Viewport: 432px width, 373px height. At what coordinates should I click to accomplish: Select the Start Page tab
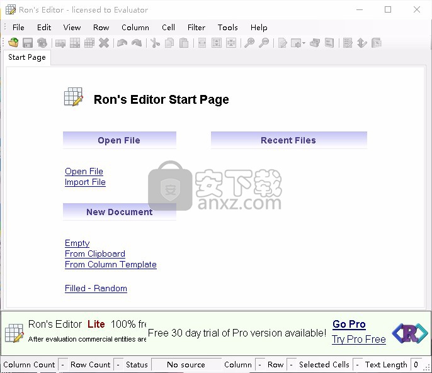(27, 57)
